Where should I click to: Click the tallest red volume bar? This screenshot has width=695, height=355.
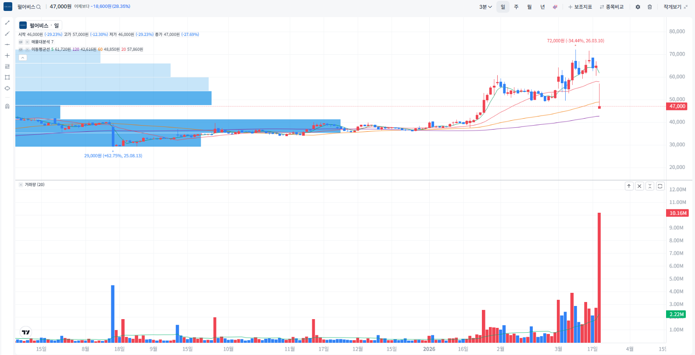click(599, 278)
